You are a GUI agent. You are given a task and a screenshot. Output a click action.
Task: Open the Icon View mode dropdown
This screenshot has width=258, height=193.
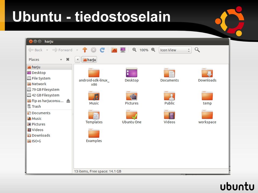point(175,50)
